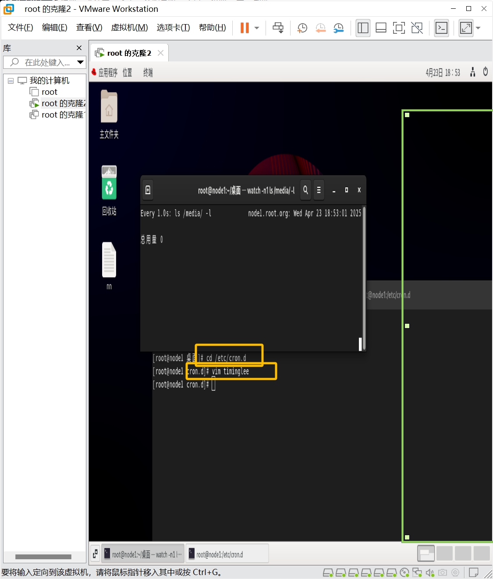The height and width of the screenshot is (579, 493).
Task: Revert the VM to its previous snapshot
Action: [321, 28]
